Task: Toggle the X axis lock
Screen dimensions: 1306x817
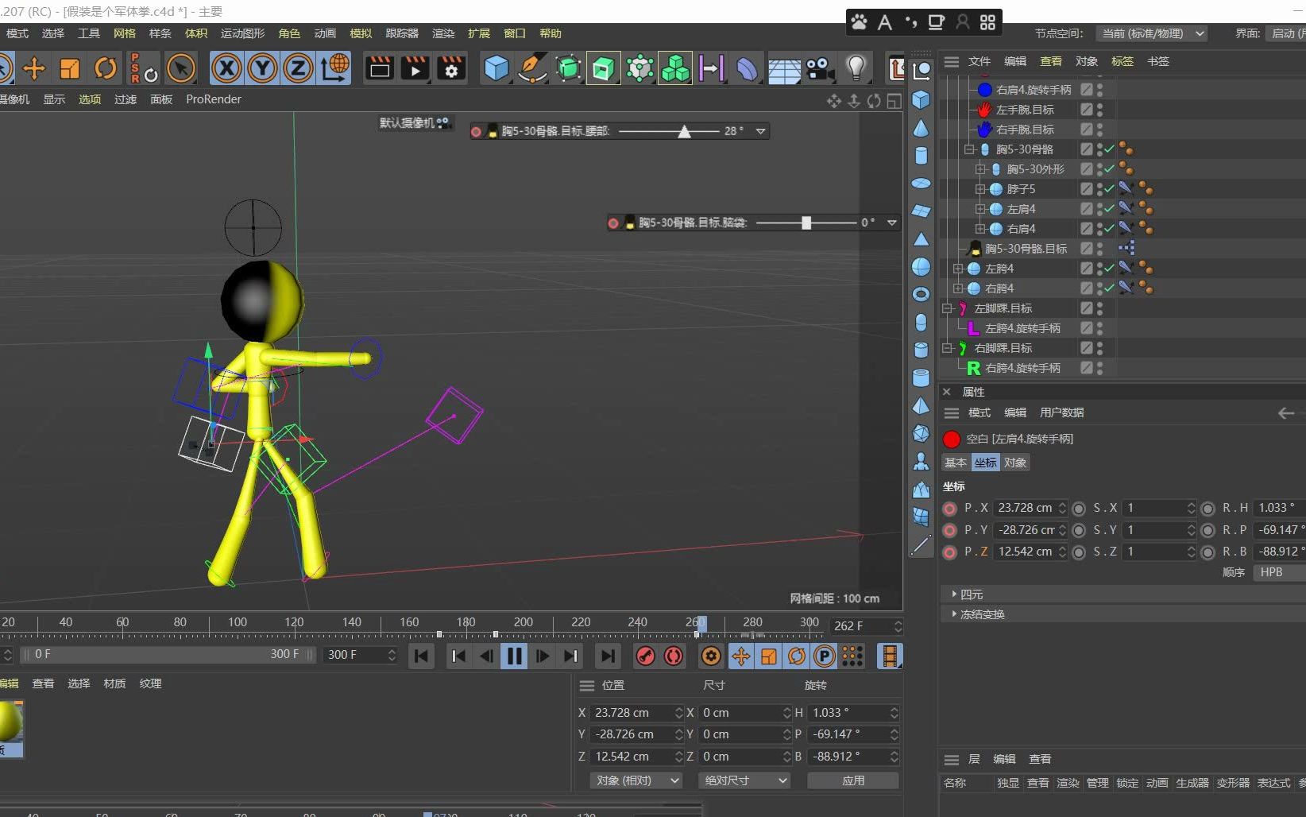Action: [226, 68]
